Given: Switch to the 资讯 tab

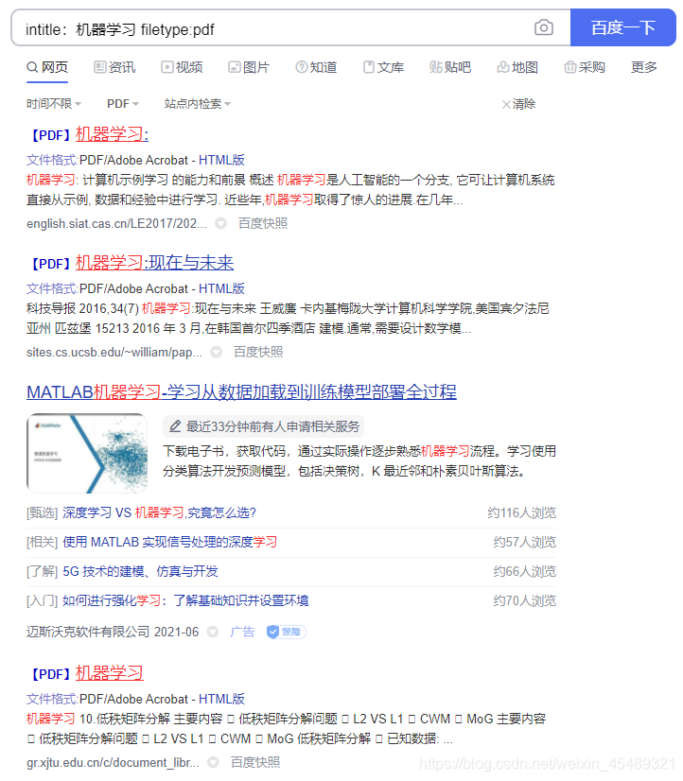Looking at the screenshot, I should point(114,67).
